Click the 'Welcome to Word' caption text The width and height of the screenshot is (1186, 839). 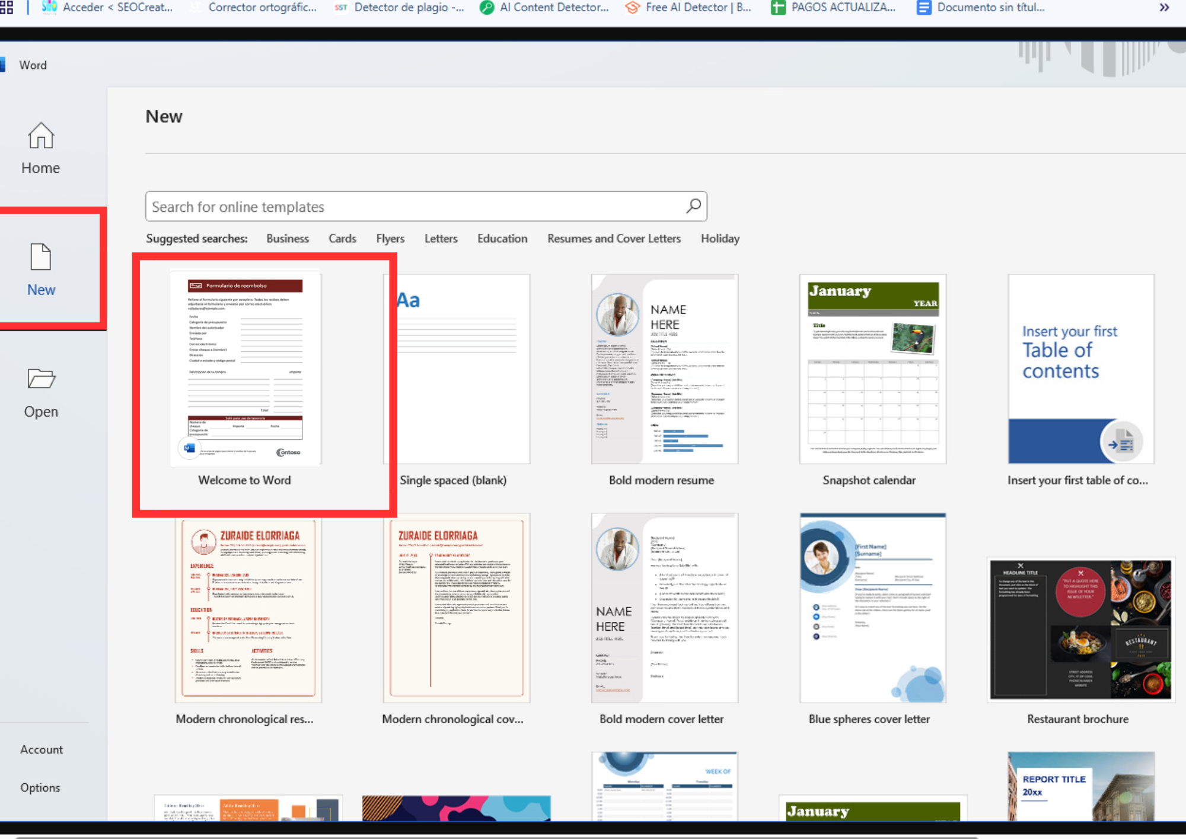click(x=244, y=480)
